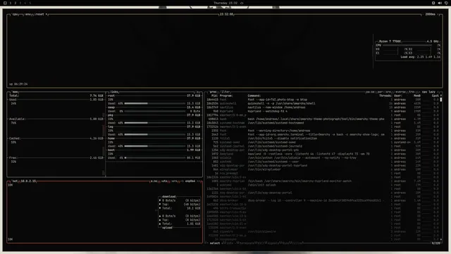Click the 2000ms update interval value
Viewport: 451px width, 254px height.
pos(431,14)
